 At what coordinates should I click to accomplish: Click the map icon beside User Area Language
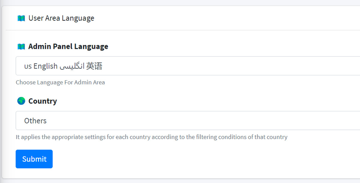(x=21, y=18)
